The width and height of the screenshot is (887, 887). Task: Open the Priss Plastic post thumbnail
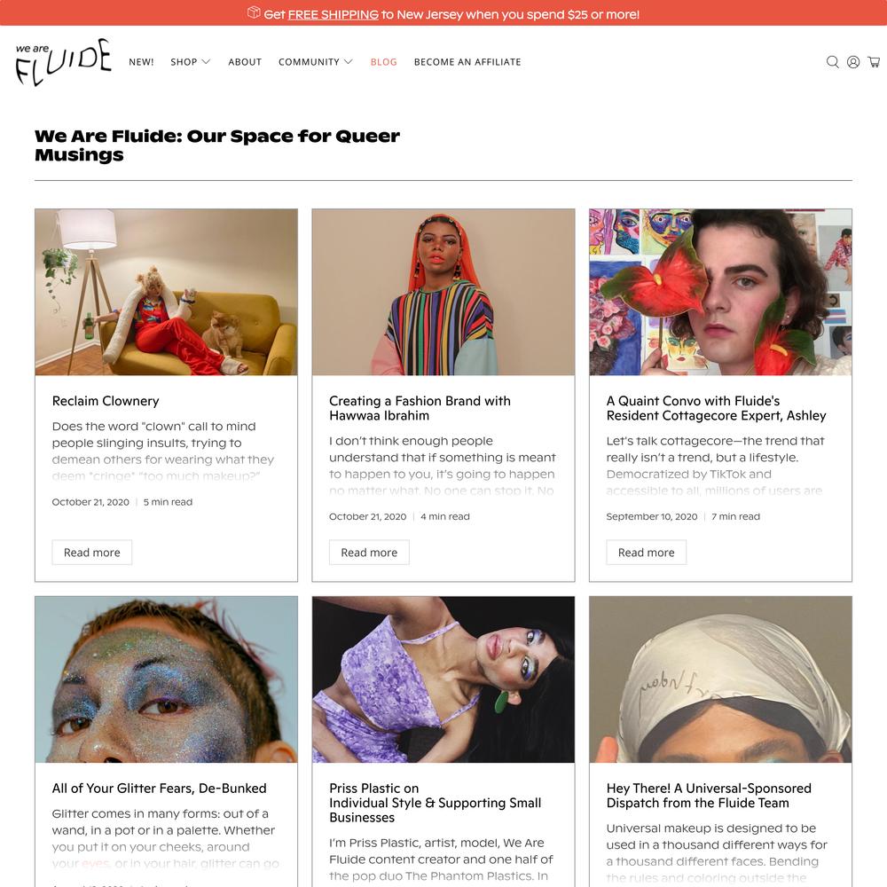pos(443,679)
